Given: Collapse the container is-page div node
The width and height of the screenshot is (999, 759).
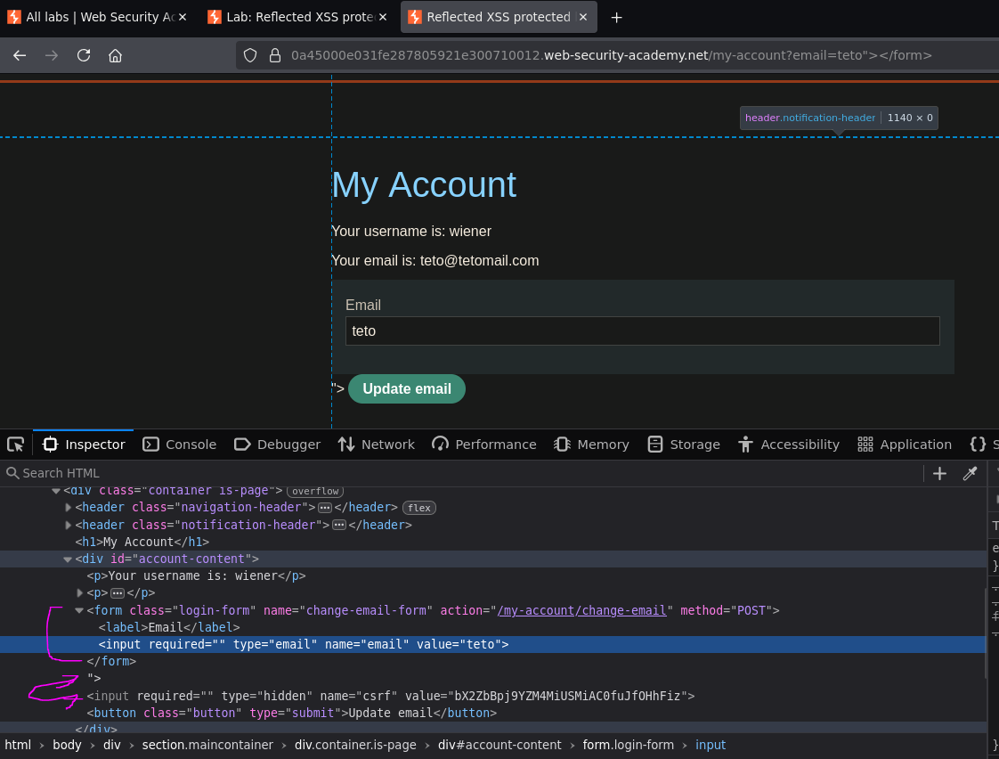Looking at the screenshot, I should click(56, 491).
